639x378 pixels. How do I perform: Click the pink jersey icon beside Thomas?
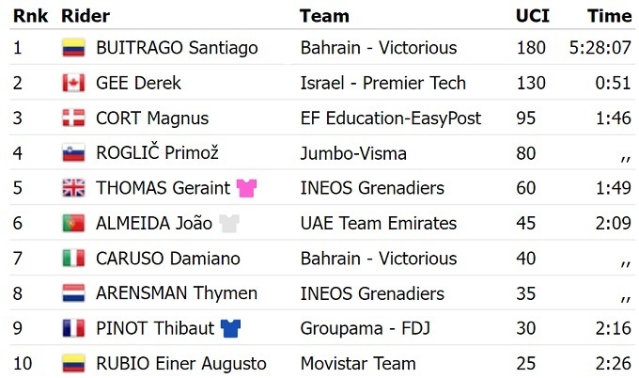(247, 188)
